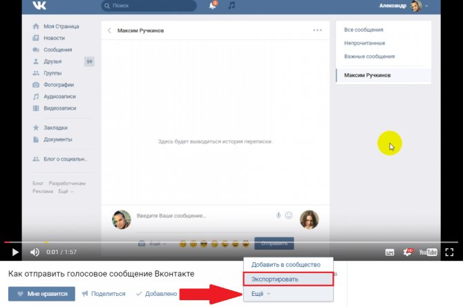Click the camera icon beside Фотографии
The width and height of the screenshot is (463, 307).
point(36,85)
